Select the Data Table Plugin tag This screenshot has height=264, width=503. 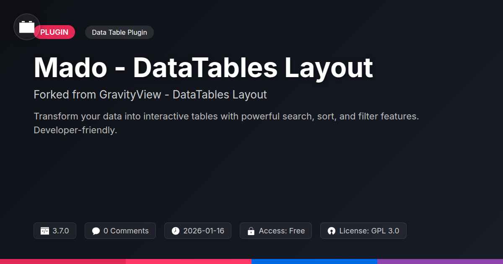pos(119,32)
